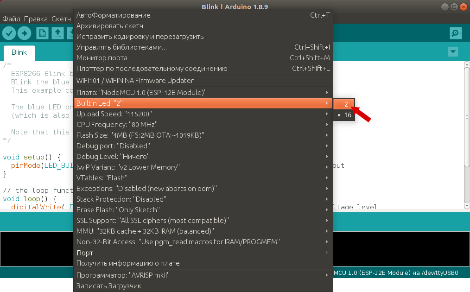Screen dimensions: 470x292
Task: Select Исправить кодировку и перезагрузить
Action: coord(203,37)
